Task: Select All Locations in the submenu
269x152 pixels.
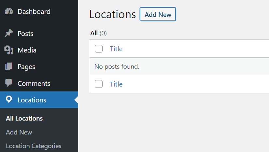Action: (24, 118)
